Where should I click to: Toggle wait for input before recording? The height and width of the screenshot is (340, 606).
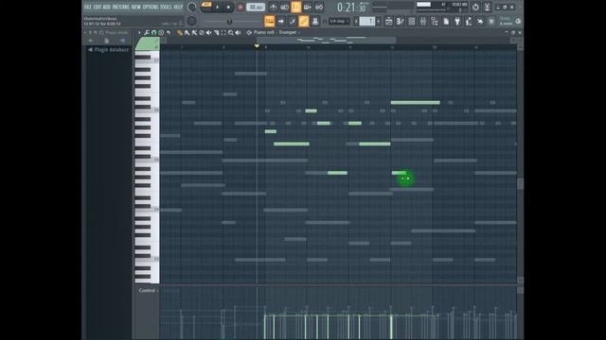pyautogui.click(x=284, y=7)
